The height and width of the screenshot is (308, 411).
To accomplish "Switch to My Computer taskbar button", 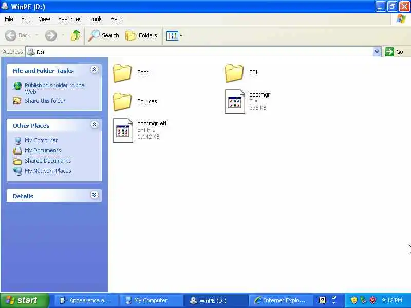I will [x=151, y=300].
